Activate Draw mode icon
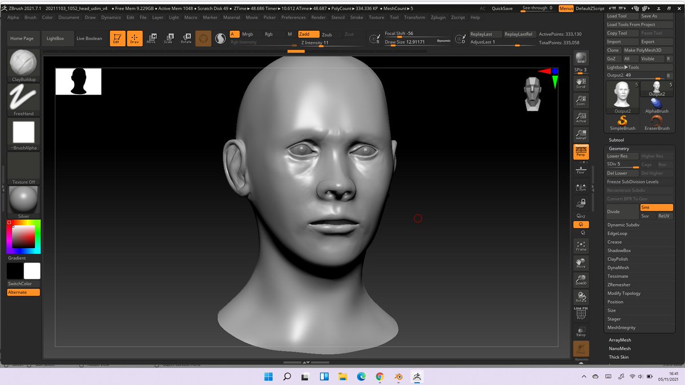Viewport: 685px width, 385px height. coord(135,38)
